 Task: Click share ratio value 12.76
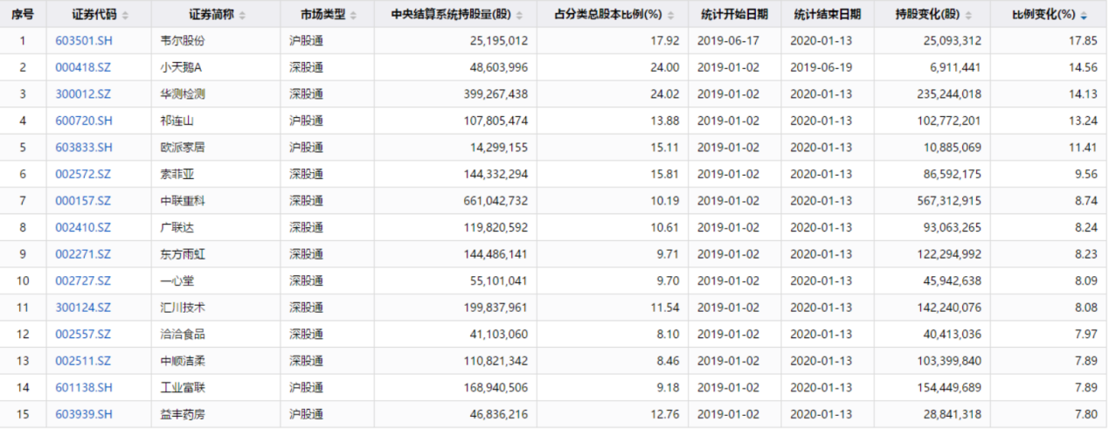tap(665, 414)
